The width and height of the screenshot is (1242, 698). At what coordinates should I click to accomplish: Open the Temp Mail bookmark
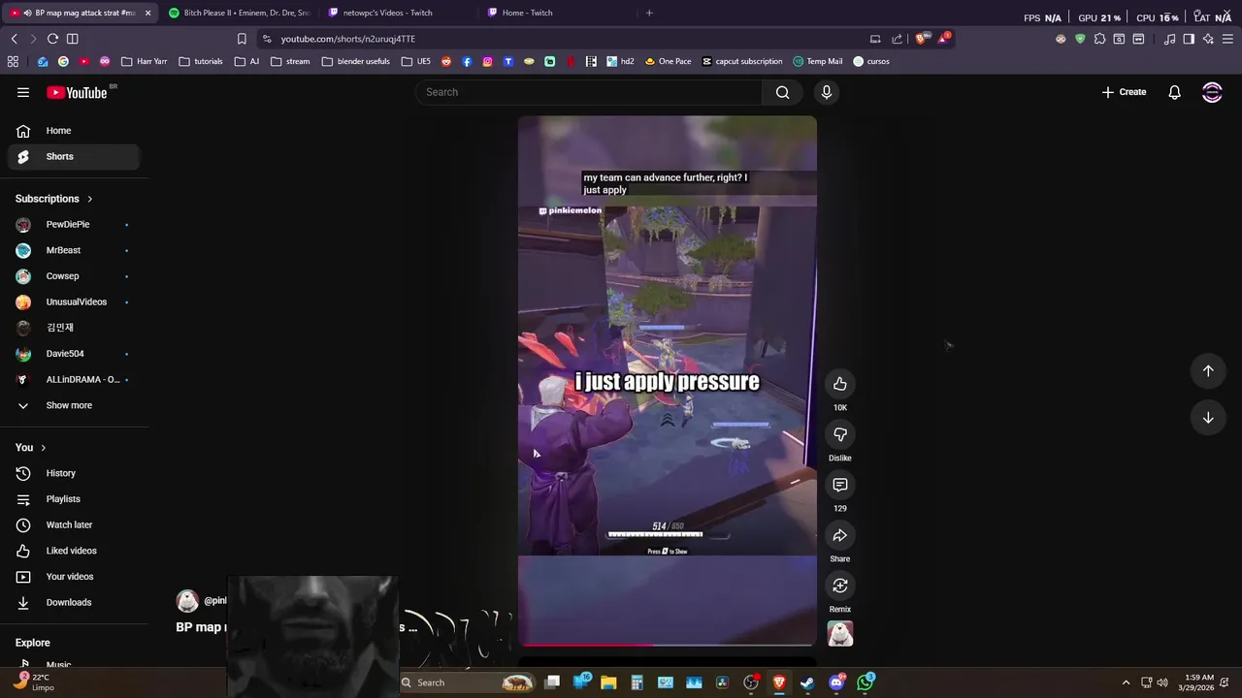pos(817,61)
